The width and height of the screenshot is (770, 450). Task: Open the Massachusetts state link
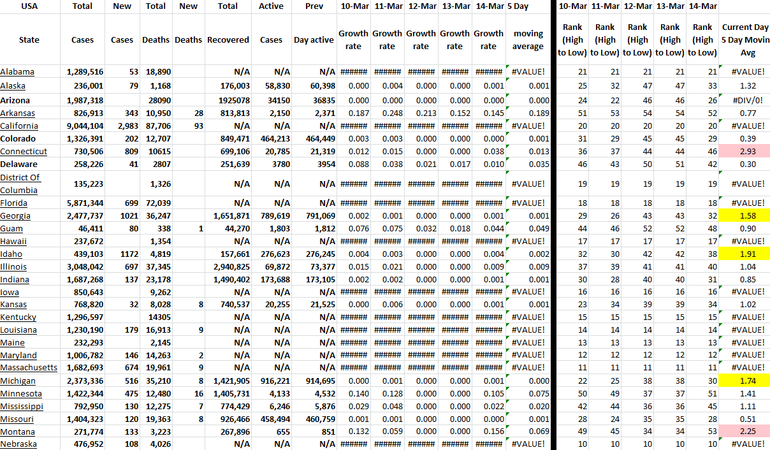click(29, 368)
